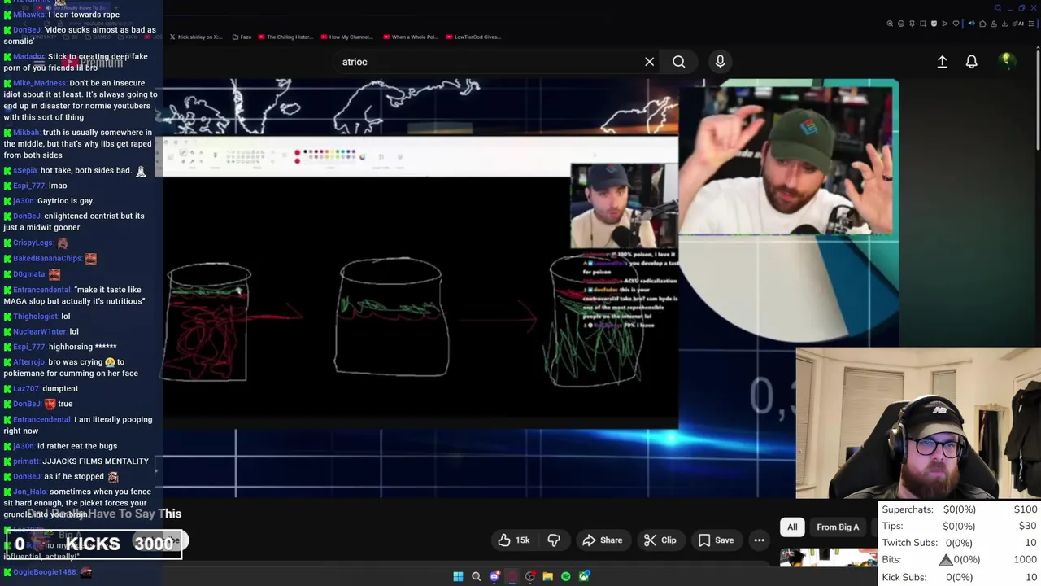The image size is (1041, 586).
Task: Open the YouTube notifications bell
Action: point(971,62)
